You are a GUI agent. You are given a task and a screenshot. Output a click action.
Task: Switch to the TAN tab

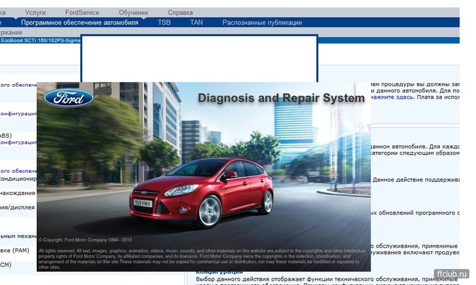click(196, 23)
